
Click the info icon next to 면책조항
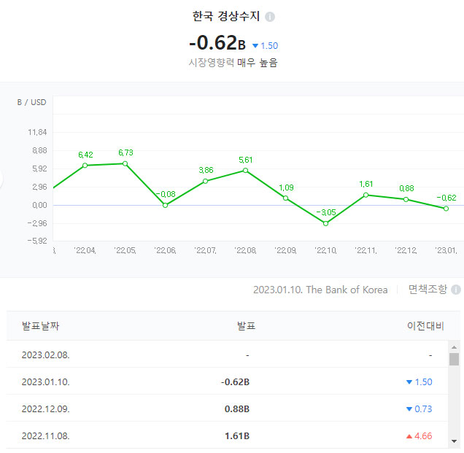[x=456, y=290]
